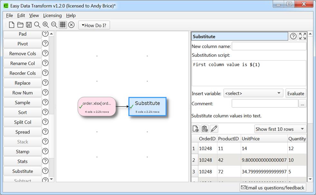Screen dimensions: 316x195
Task: Zoom in on the transform canvas
Action: [x=45, y=25]
